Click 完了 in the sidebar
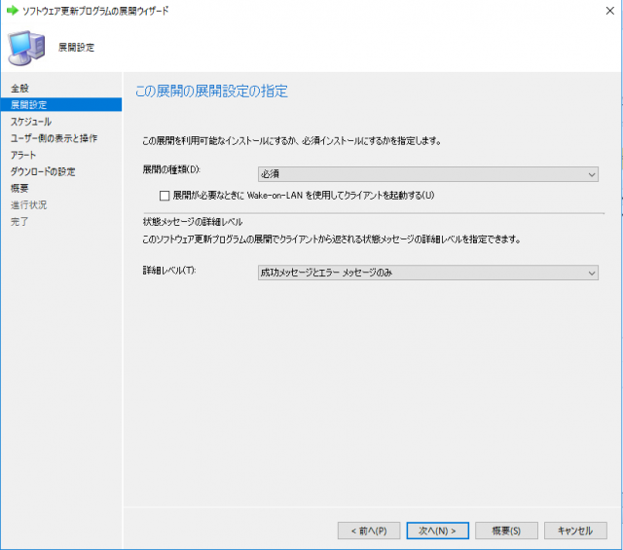Image resolution: width=623 pixels, height=550 pixels. tap(20, 221)
